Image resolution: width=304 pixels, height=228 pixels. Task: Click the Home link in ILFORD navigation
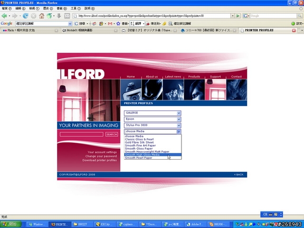point(131,76)
